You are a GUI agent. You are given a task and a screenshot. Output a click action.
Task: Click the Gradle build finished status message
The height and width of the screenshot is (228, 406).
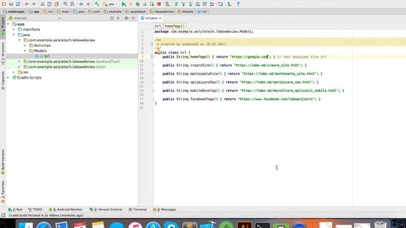[46, 215]
